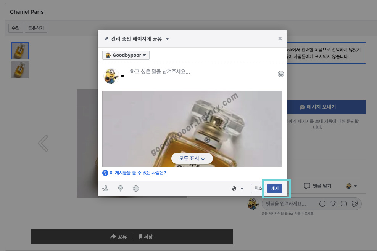Image resolution: width=377 pixels, height=251 pixels.
Task: Click the 공유하기 button at top
Action: 36,28
